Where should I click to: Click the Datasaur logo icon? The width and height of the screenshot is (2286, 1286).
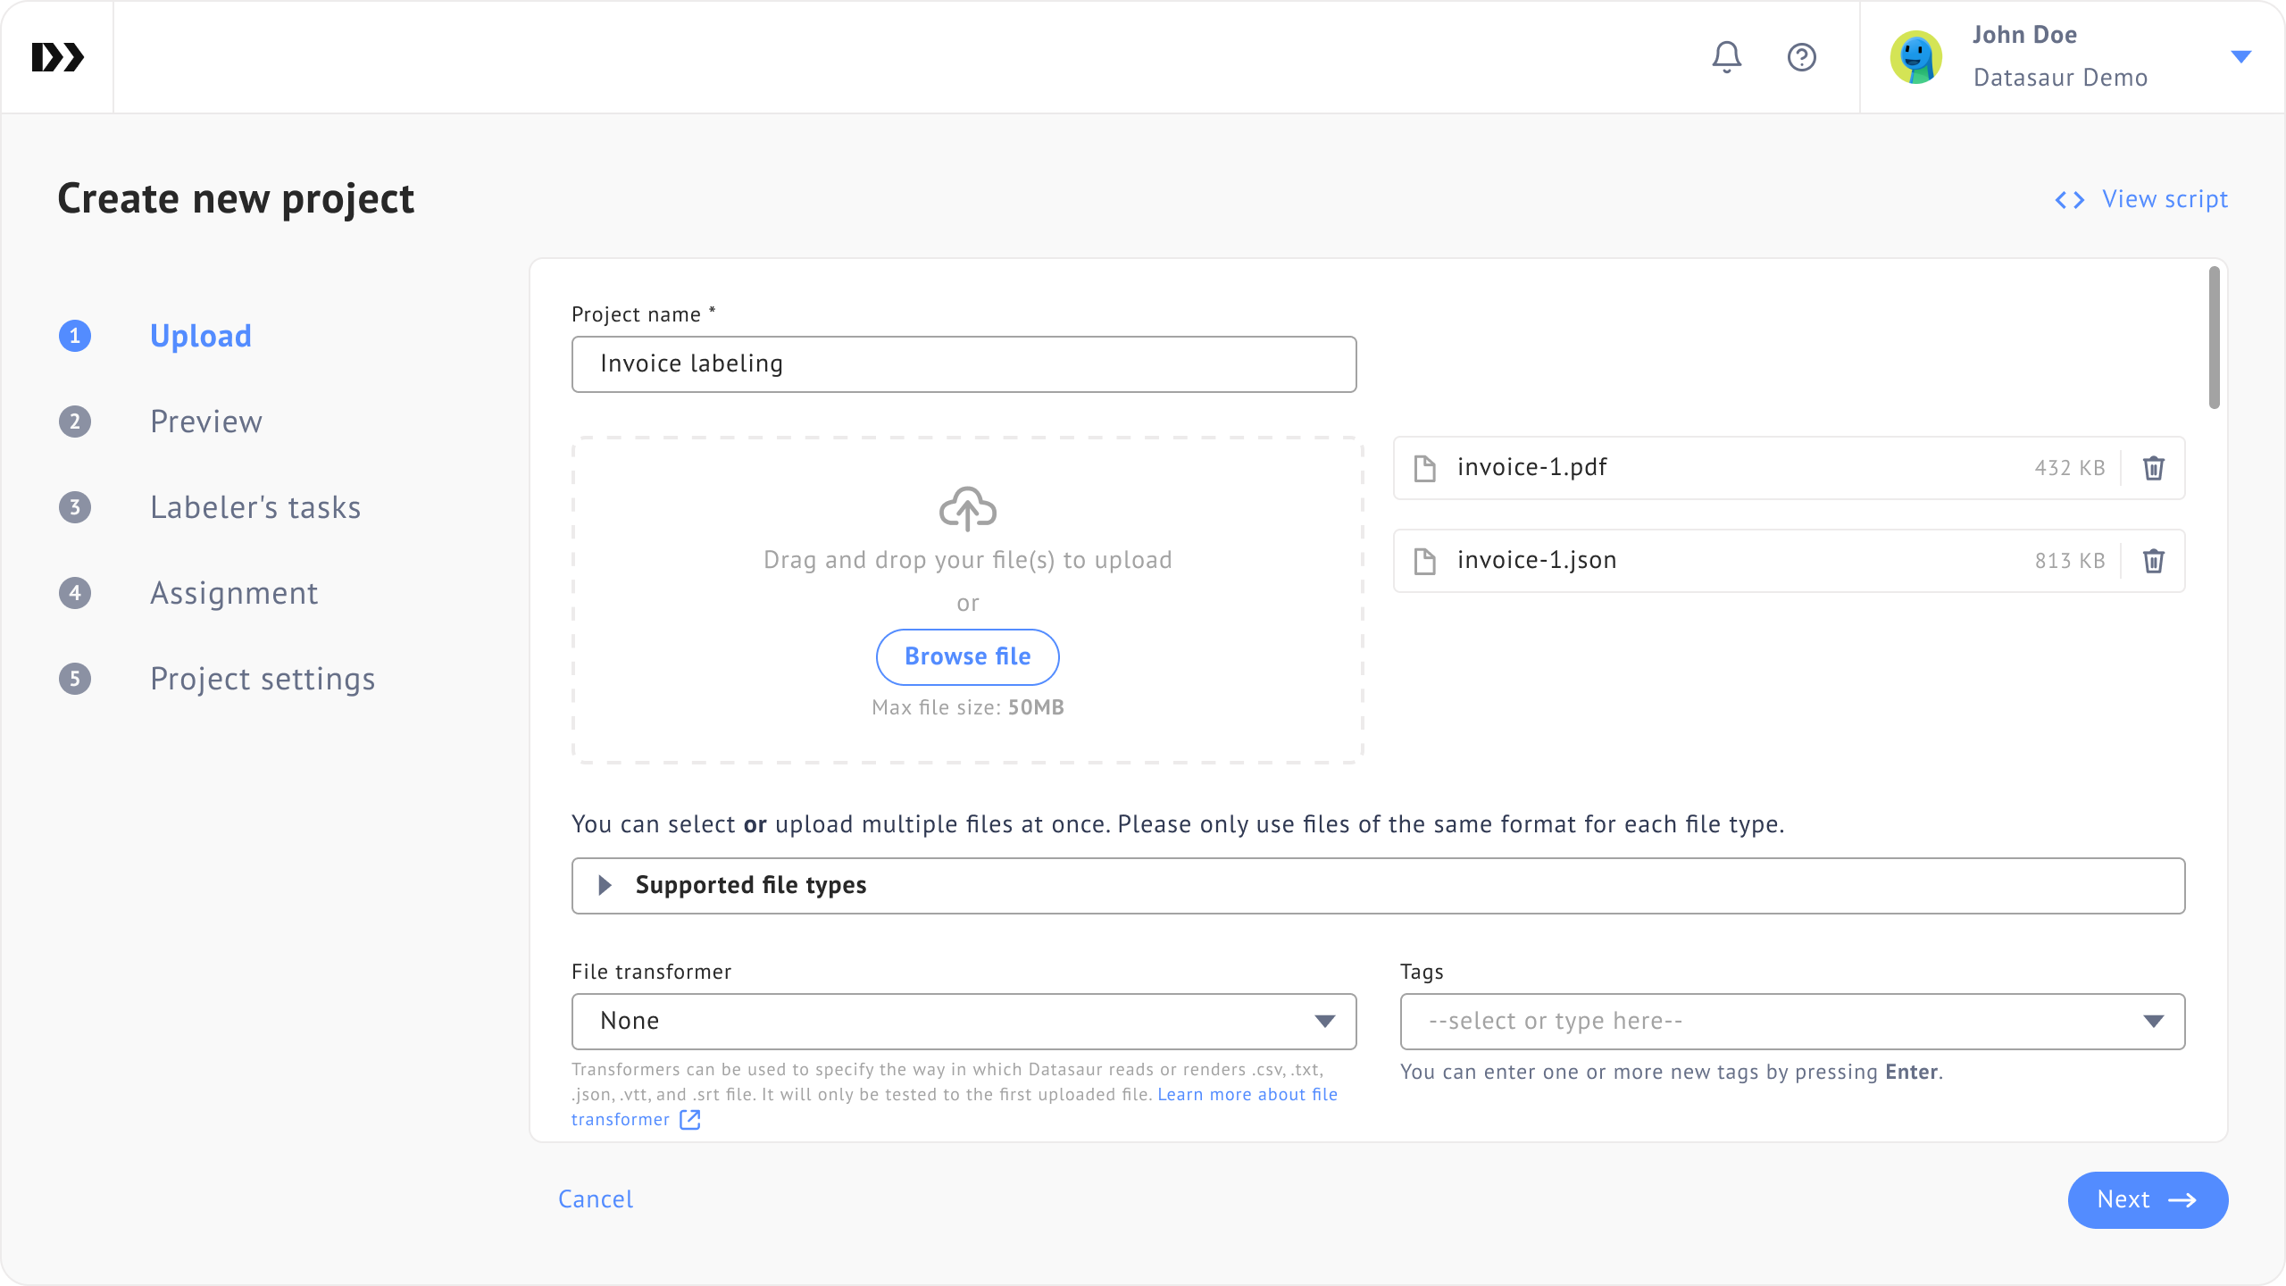(58, 57)
